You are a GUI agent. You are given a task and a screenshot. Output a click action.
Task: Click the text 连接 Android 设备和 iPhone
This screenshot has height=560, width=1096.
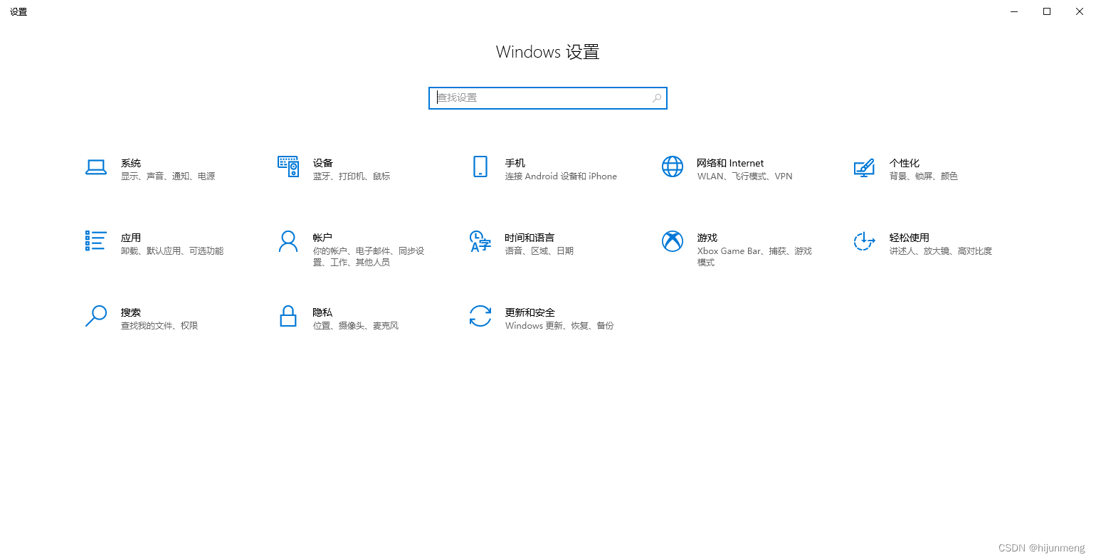point(561,176)
